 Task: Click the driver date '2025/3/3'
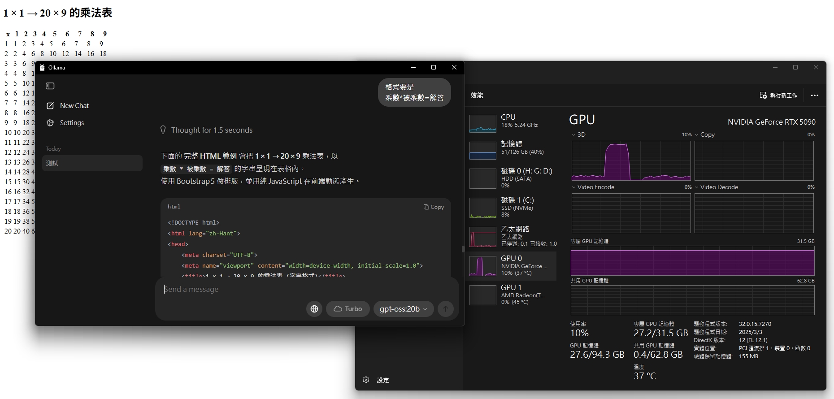pos(750,332)
